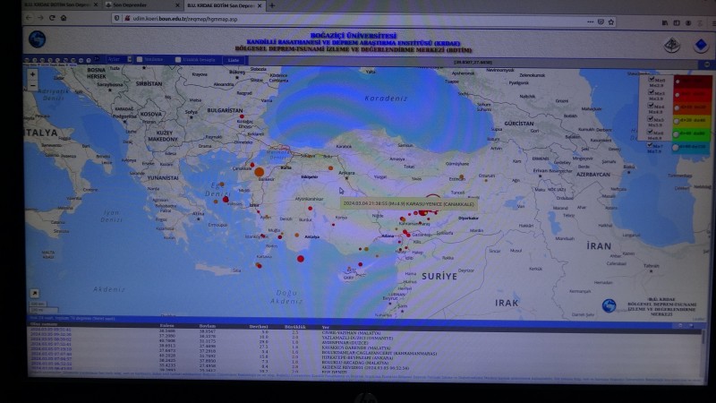This screenshot has width=716, height=403.
Task: Click the large orange earthquake marker near Çanakkale
Action: point(260,171)
